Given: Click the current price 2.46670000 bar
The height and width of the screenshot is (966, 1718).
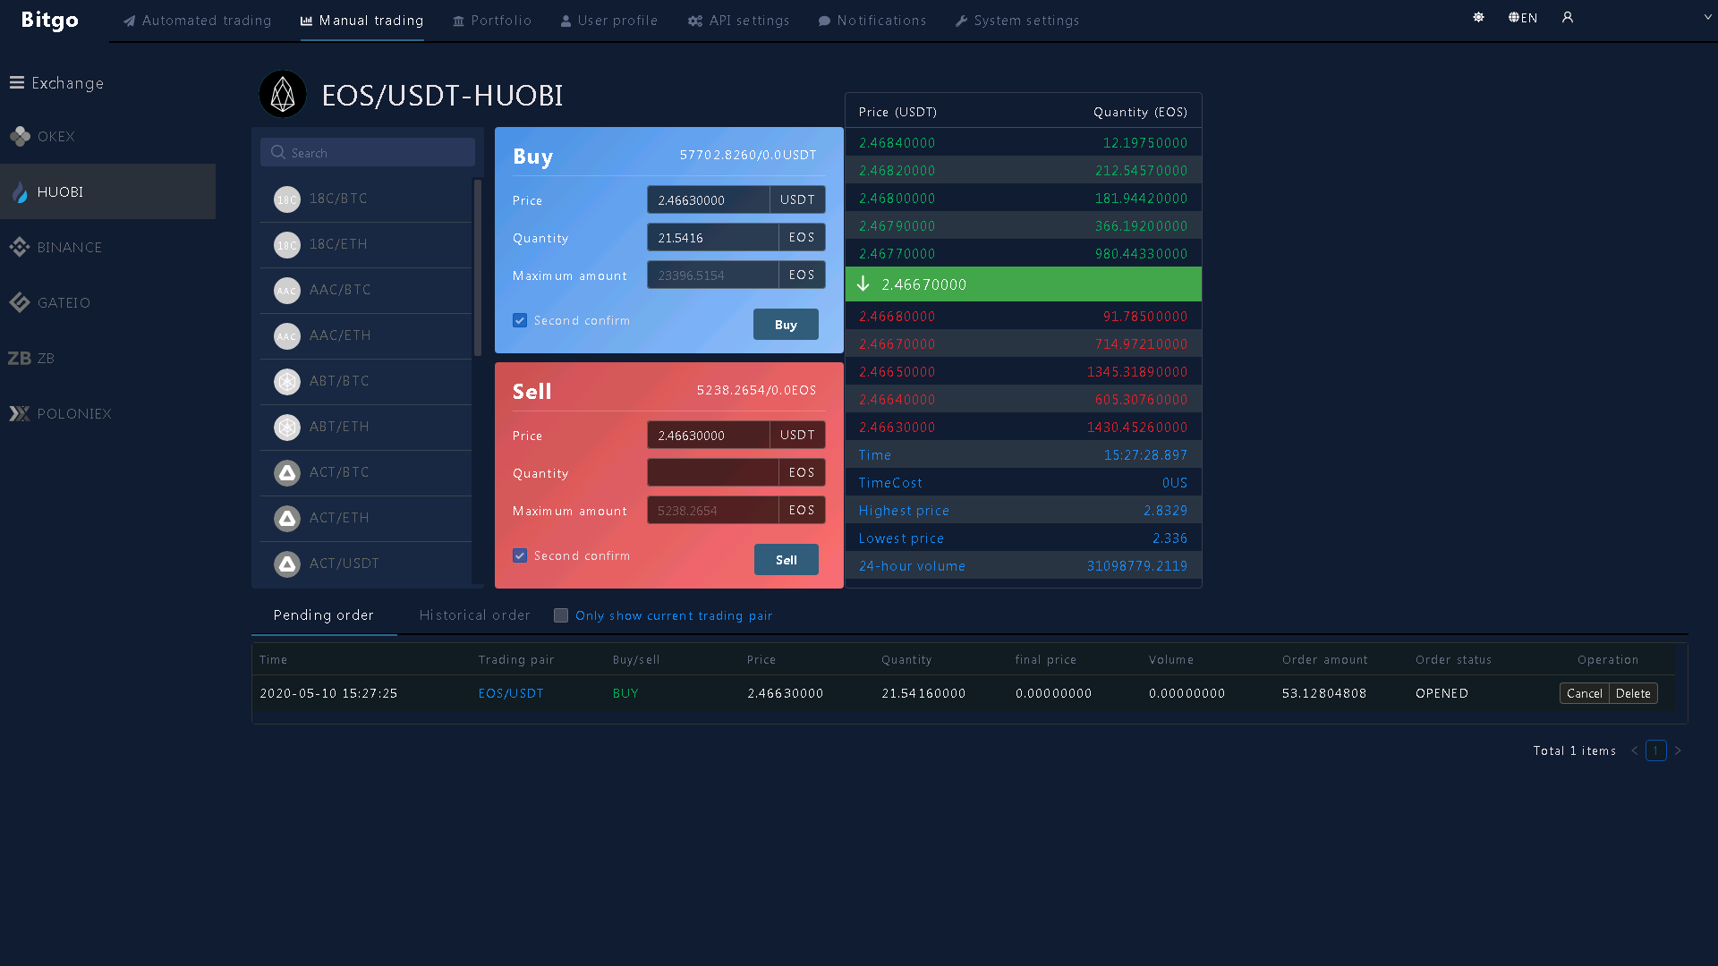Looking at the screenshot, I should pyautogui.click(x=1023, y=284).
